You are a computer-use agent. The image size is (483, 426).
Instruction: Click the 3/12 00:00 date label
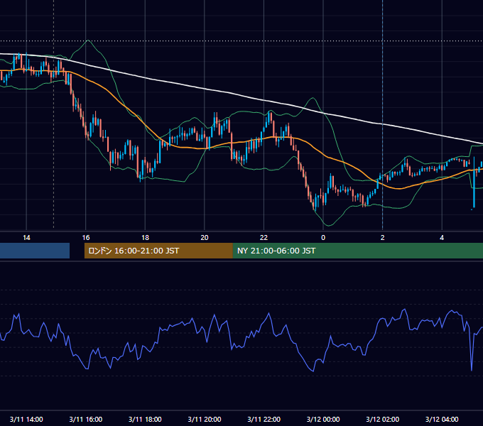coord(323,419)
